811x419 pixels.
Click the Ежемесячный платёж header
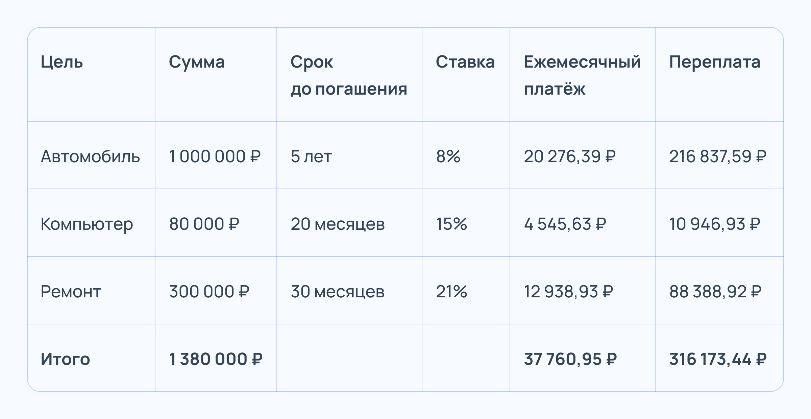(x=582, y=75)
